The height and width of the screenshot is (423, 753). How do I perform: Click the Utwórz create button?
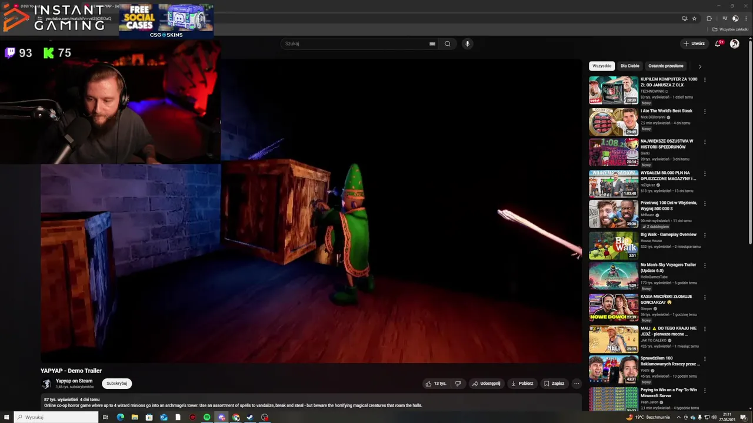click(x=694, y=43)
